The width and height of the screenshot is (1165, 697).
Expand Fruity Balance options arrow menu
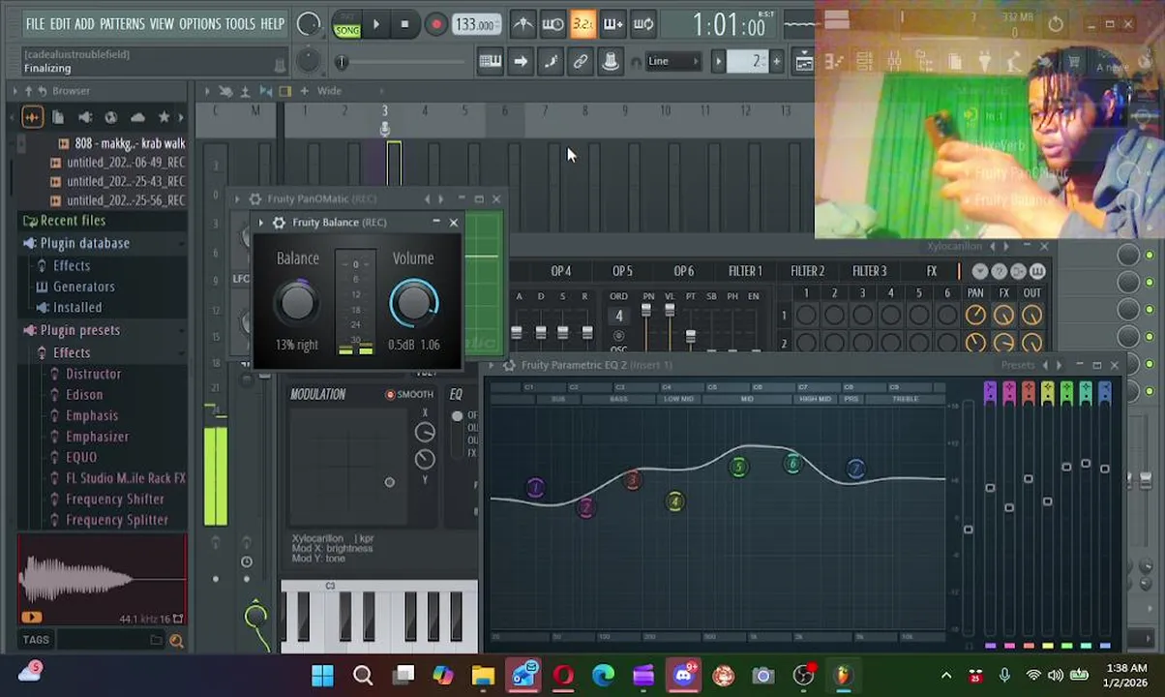[x=260, y=223]
